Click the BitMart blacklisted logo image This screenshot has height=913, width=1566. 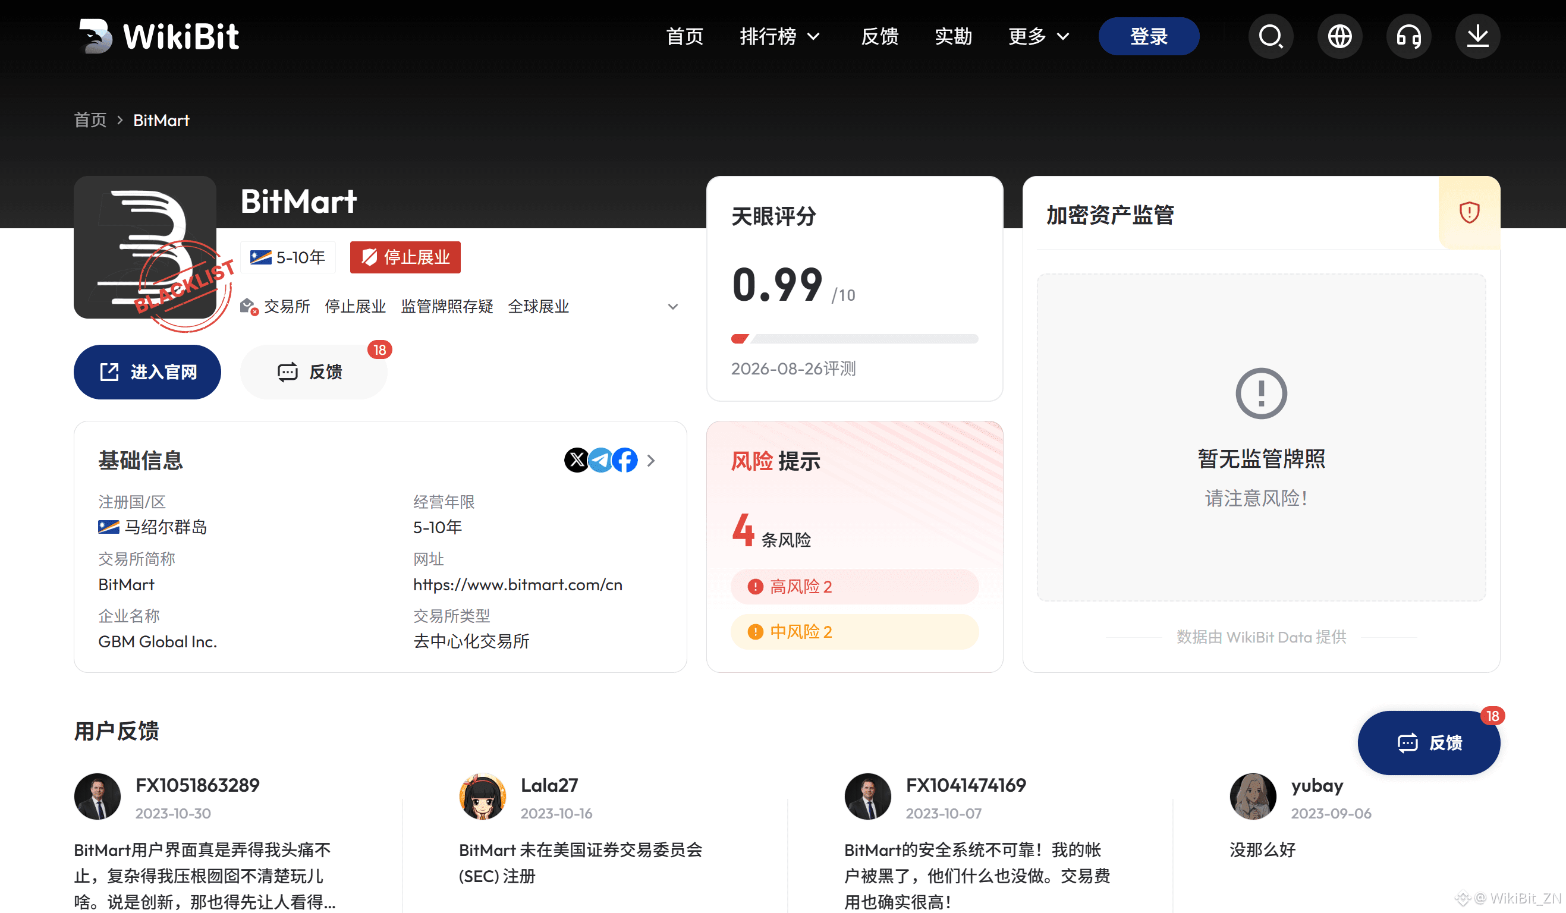(x=146, y=247)
